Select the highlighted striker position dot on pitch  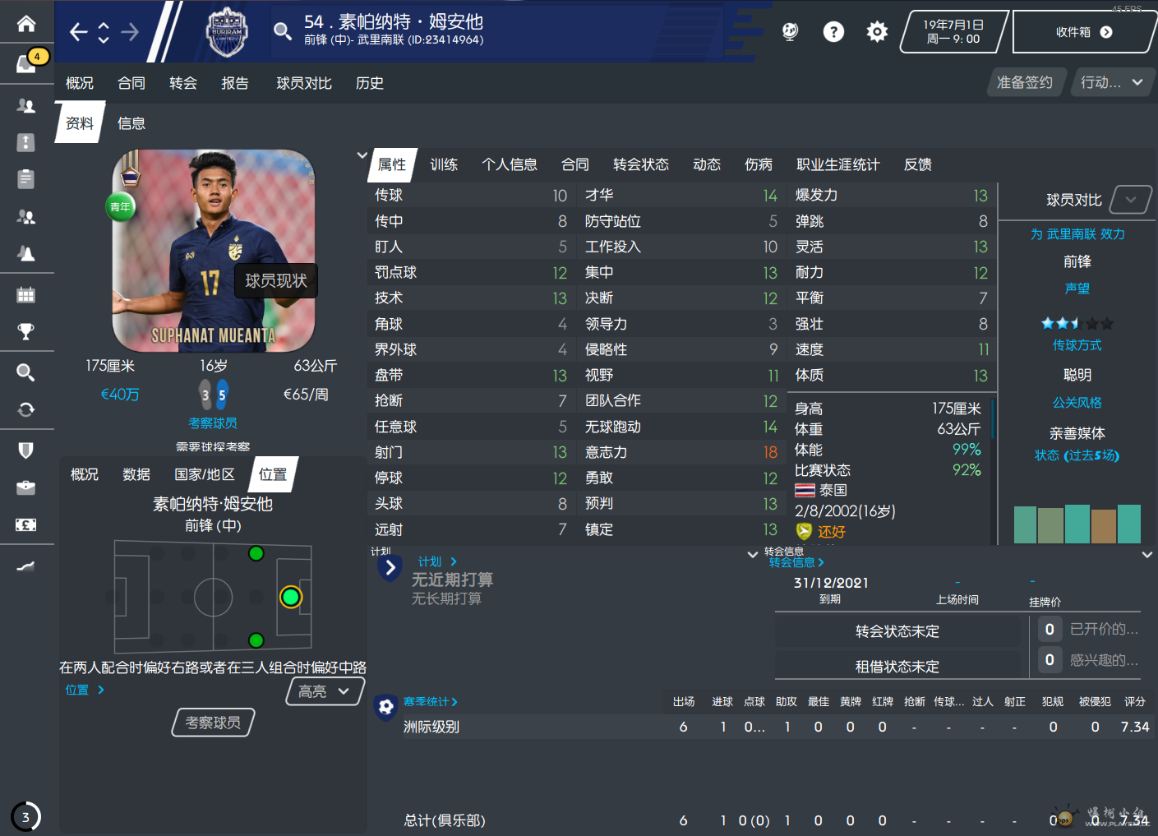(x=290, y=597)
